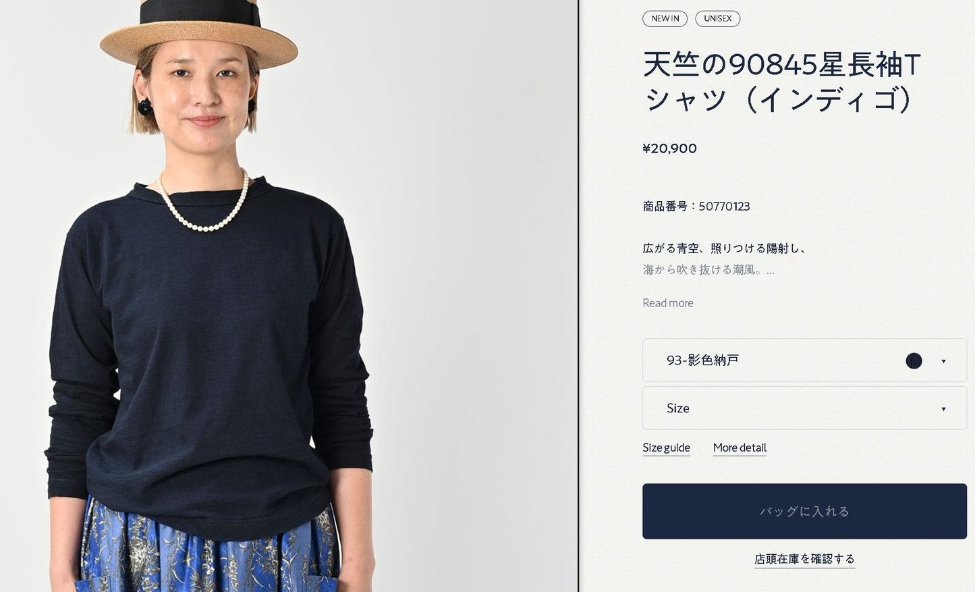Screen dimensions: 975x592
Task: Open the Size guide link
Action: 666,448
